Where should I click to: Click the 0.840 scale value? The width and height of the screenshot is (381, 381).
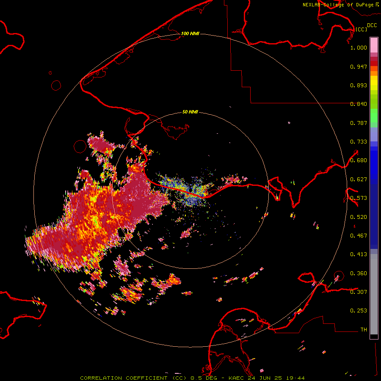[359, 104]
